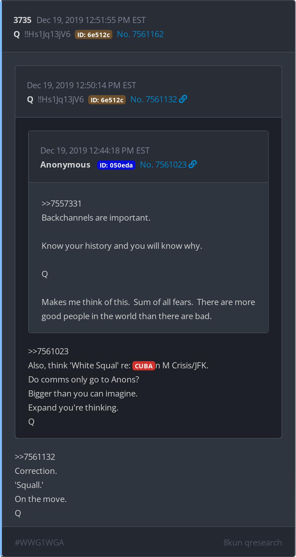Click the >>7557331 reply reference
The image size is (296, 557).
[61, 204]
